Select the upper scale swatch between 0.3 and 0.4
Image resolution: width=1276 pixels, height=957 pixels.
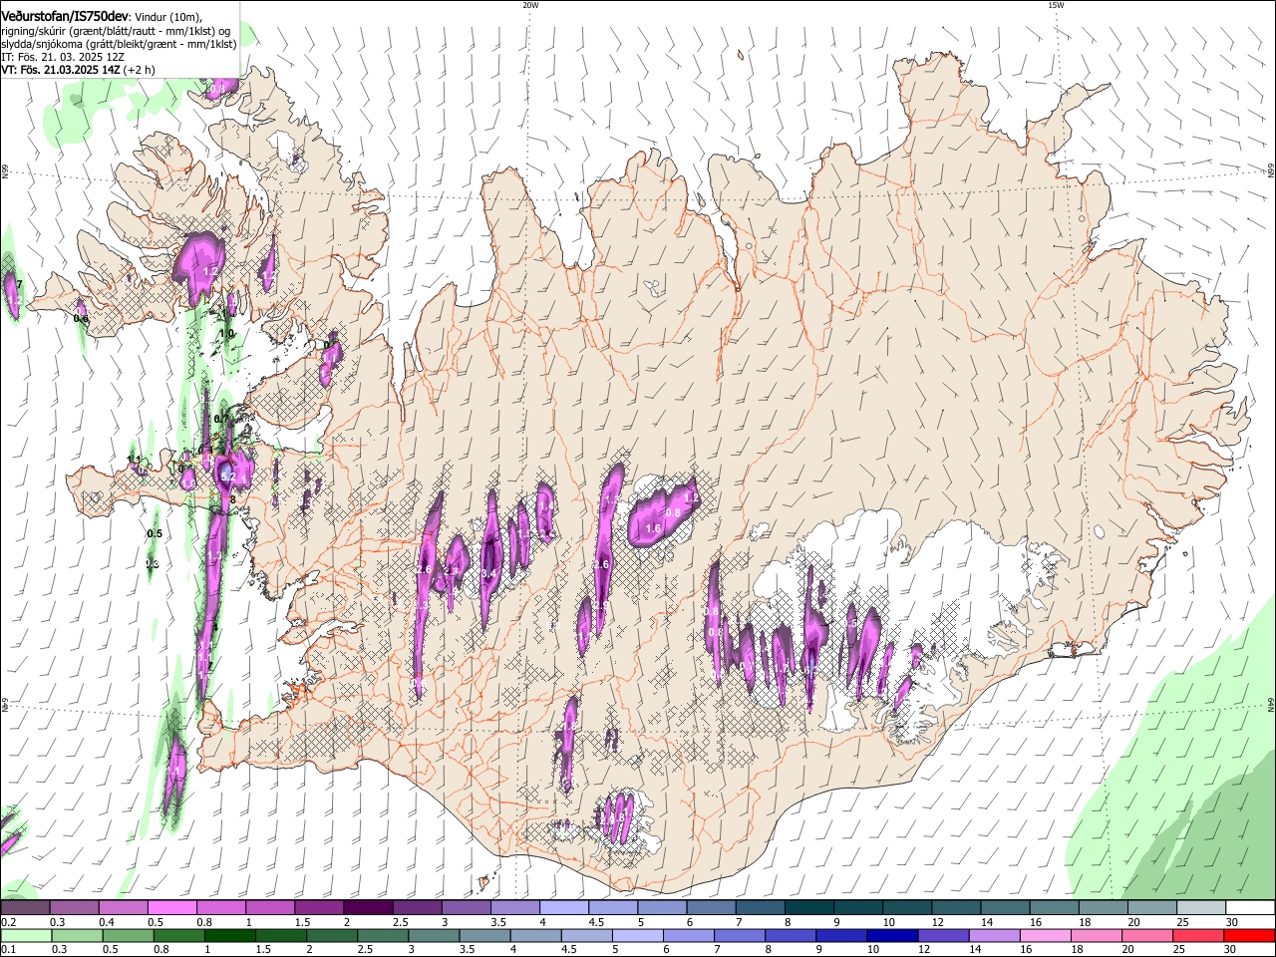[x=74, y=907]
